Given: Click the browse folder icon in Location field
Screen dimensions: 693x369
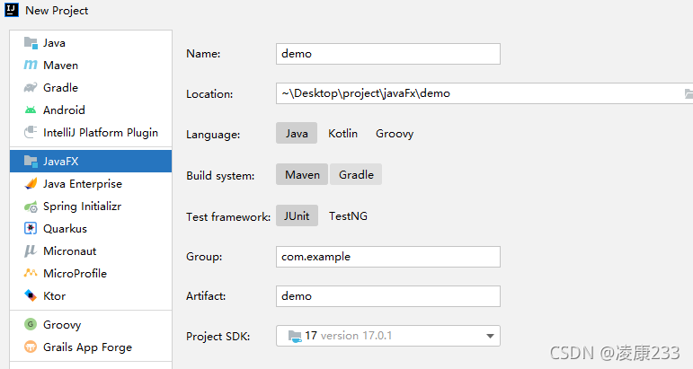Looking at the screenshot, I should [x=689, y=93].
